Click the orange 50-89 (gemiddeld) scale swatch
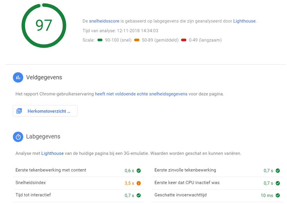 coord(137,40)
